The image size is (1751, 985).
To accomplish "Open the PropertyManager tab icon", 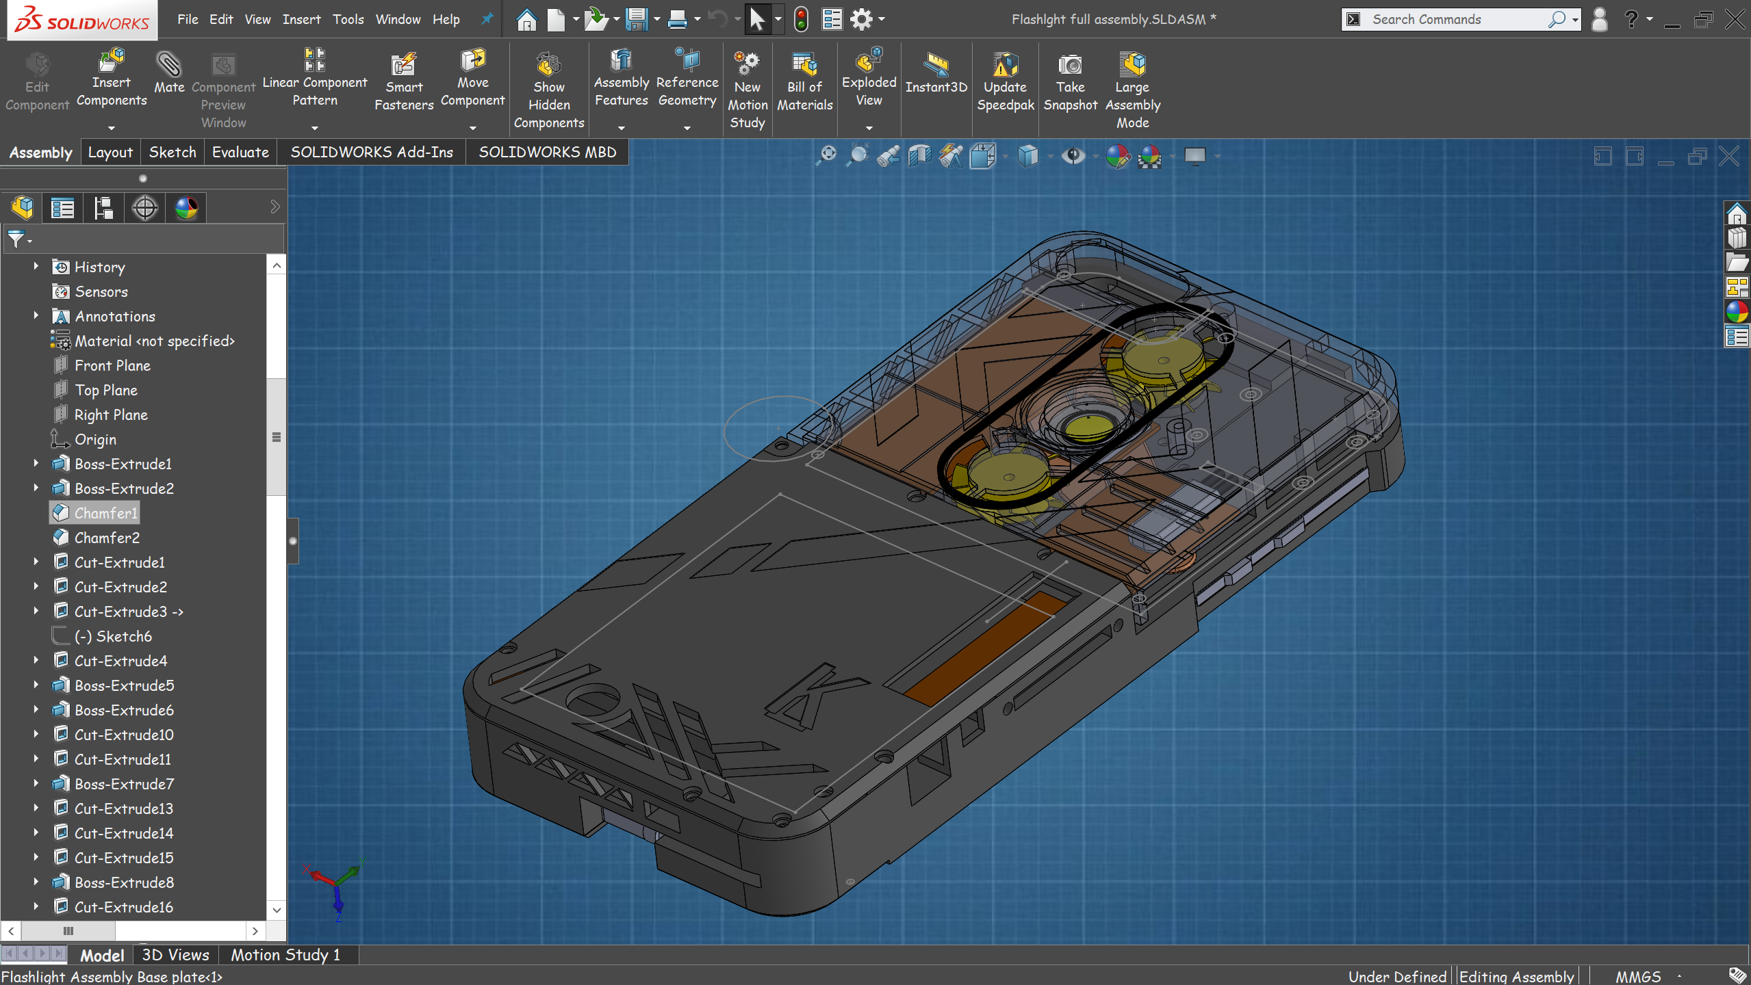I will 63,207.
